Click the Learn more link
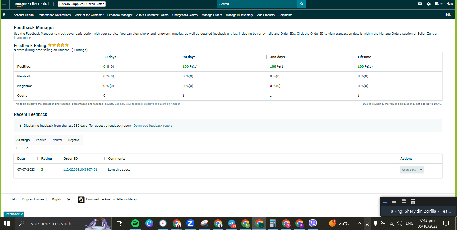The image size is (457, 230). (22, 38)
